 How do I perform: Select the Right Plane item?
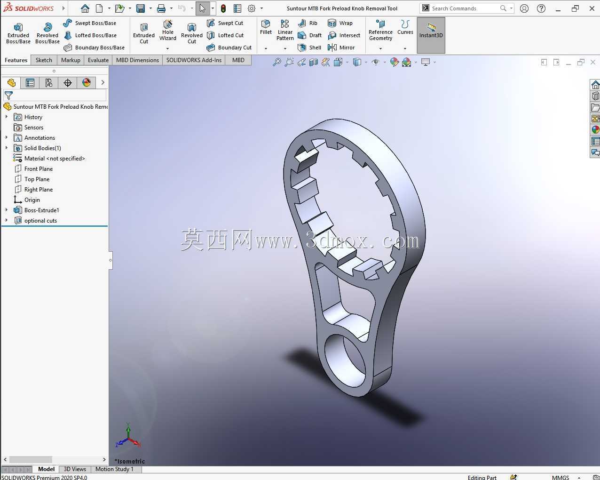[x=33, y=189]
